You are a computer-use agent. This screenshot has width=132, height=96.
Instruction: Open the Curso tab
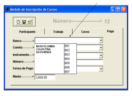[x=85, y=32]
